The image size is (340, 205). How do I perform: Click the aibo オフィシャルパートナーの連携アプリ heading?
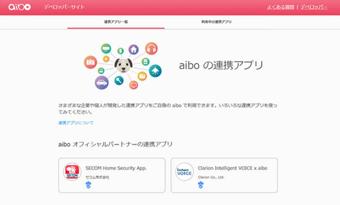pyautogui.click(x=115, y=144)
